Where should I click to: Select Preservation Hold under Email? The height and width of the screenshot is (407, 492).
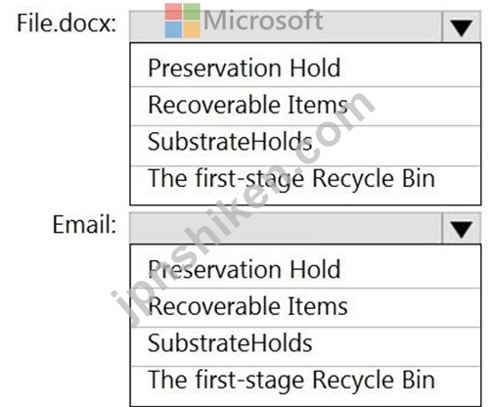pyautogui.click(x=305, y=269)
